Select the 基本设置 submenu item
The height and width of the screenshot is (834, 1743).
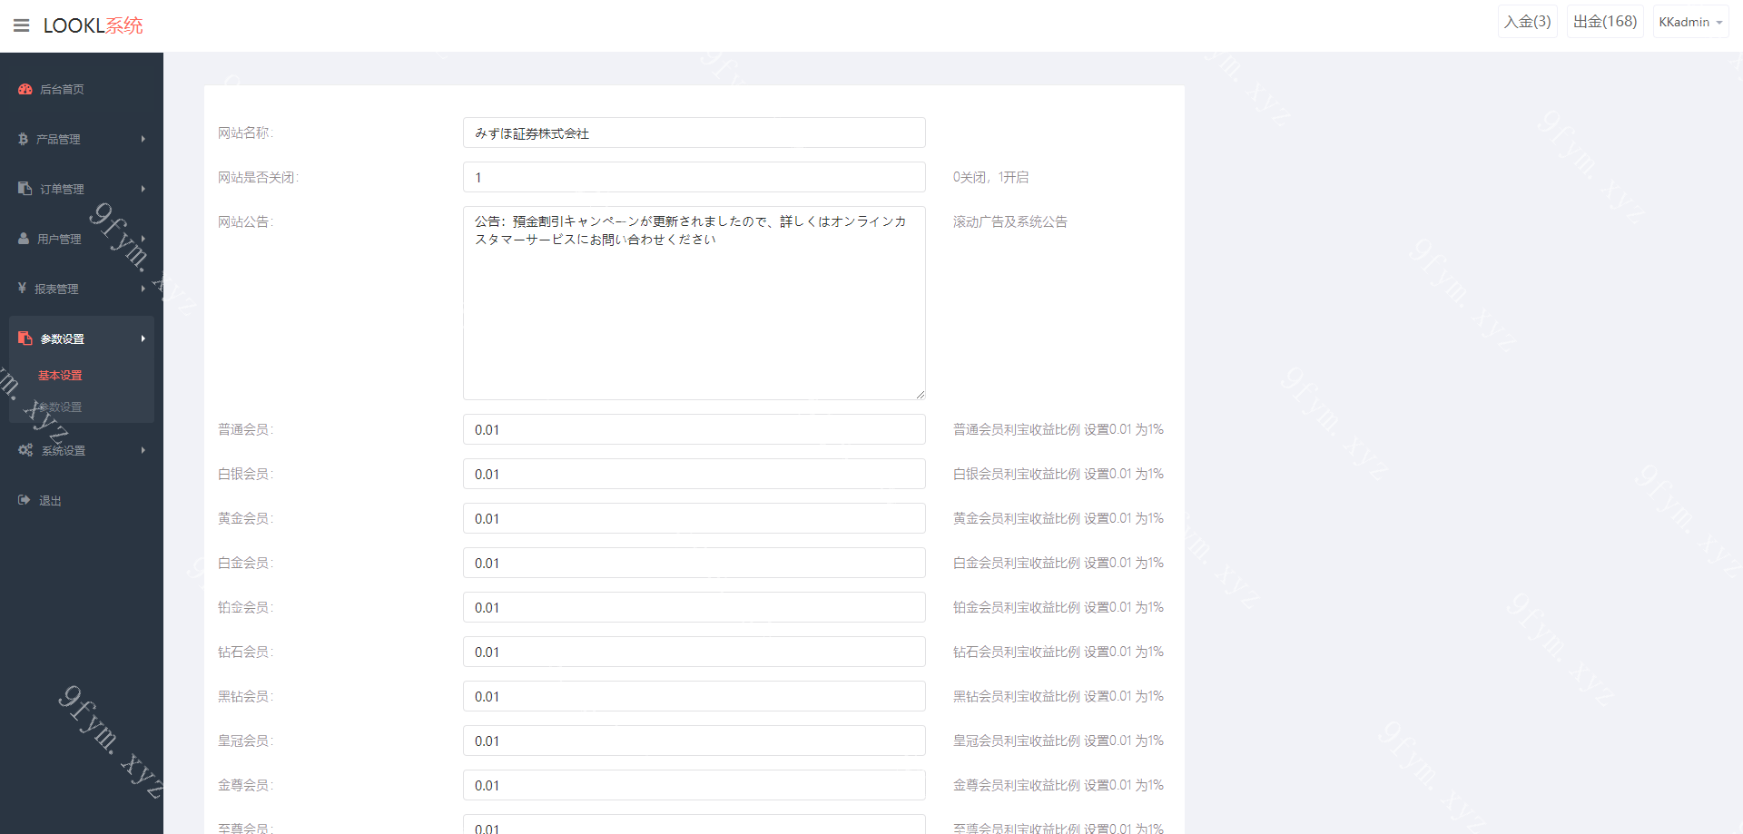coord(60,375)
